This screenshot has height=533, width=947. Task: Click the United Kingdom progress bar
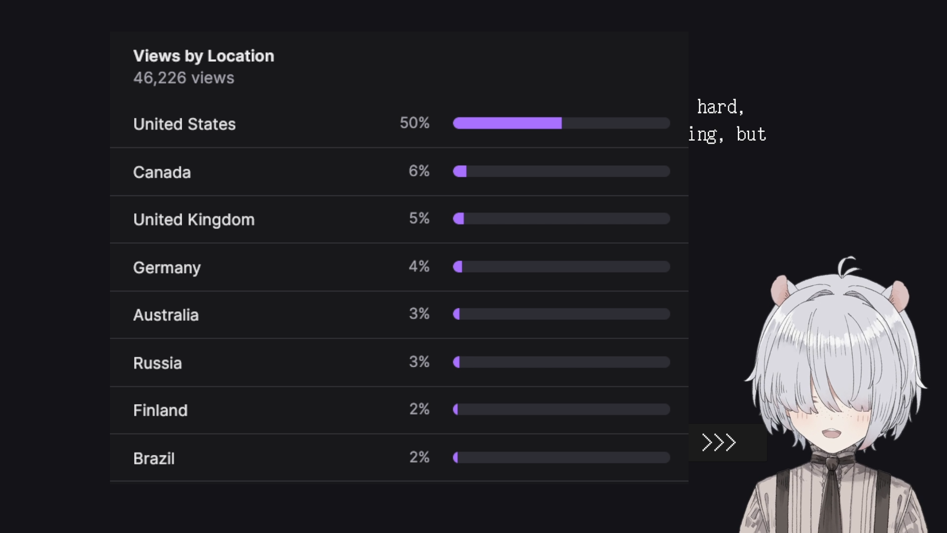click(x=561, y=219)
